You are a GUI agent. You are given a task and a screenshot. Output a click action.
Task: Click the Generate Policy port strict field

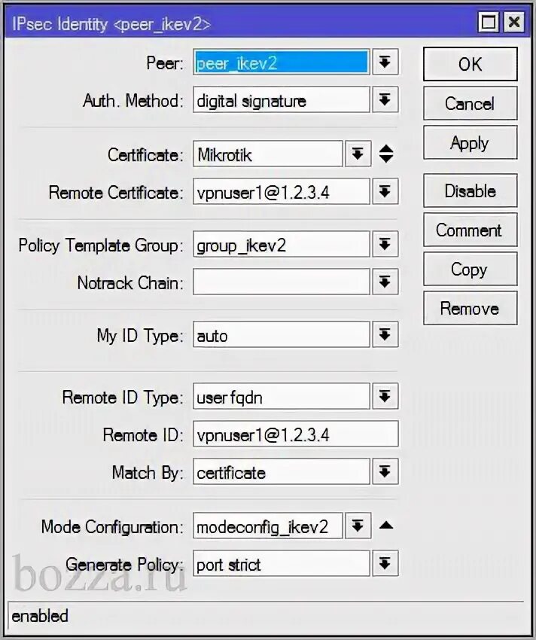(282, 564)
